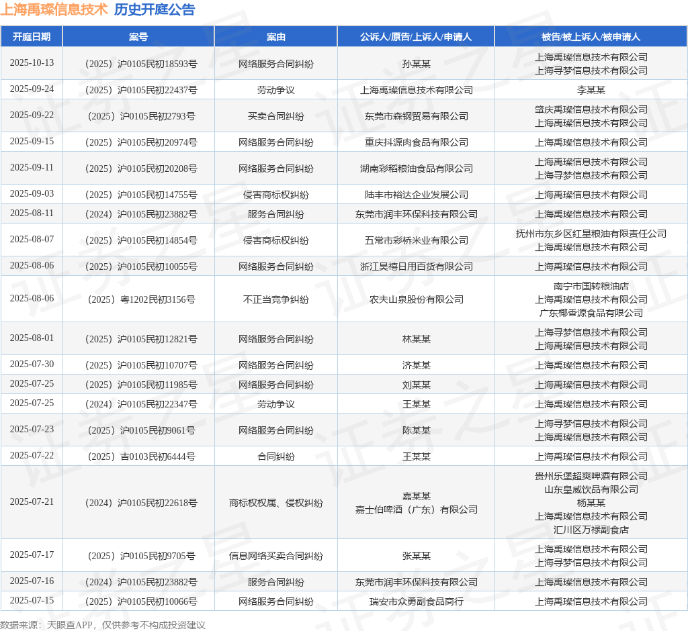Click defendant 抚州市东乡区红星粮油有限责任公司
This screenshot has width=688, height=631.
click(x=591, y=234)
